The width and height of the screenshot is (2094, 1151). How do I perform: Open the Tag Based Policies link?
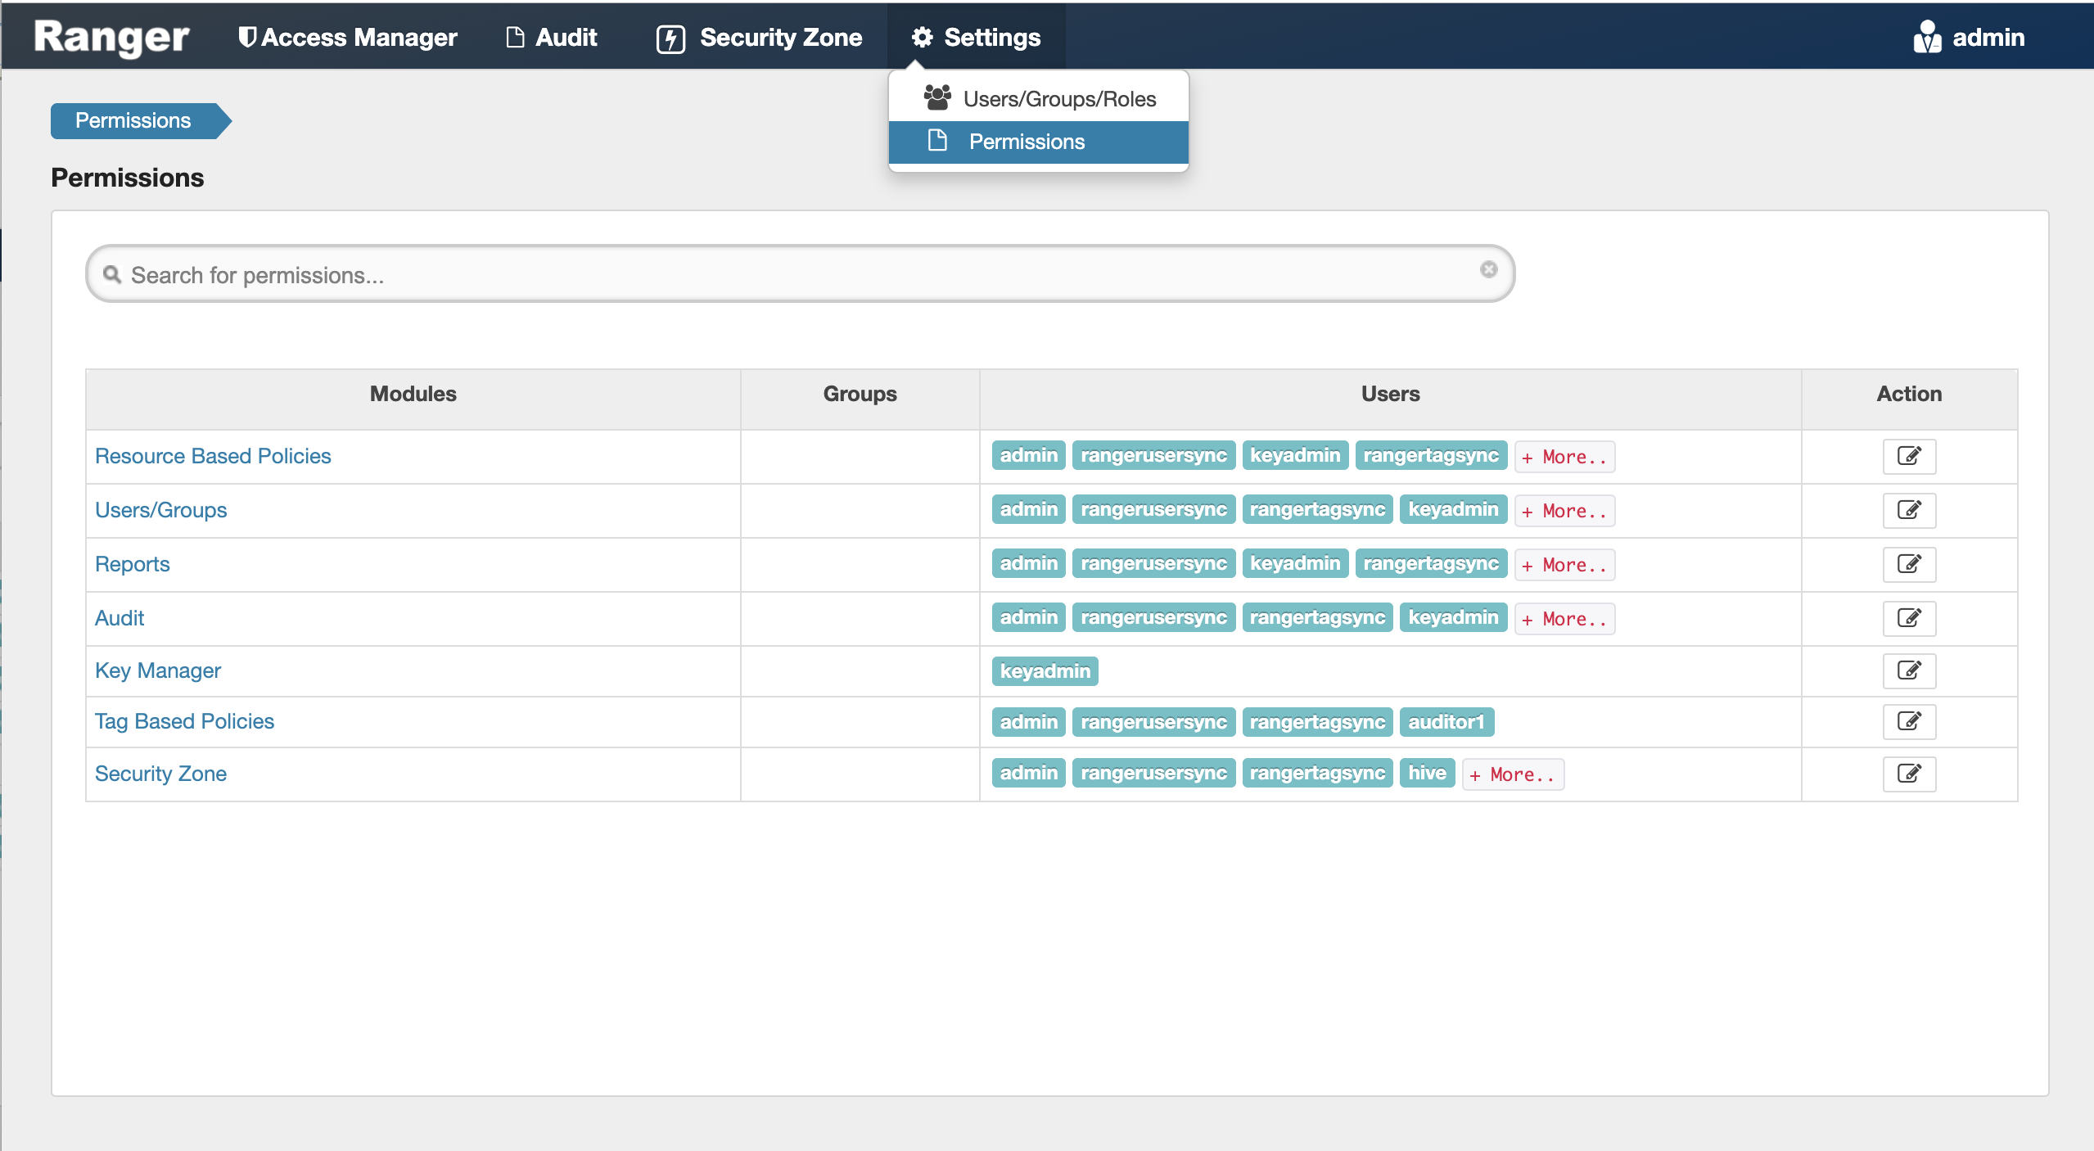(x=184, y=721)
